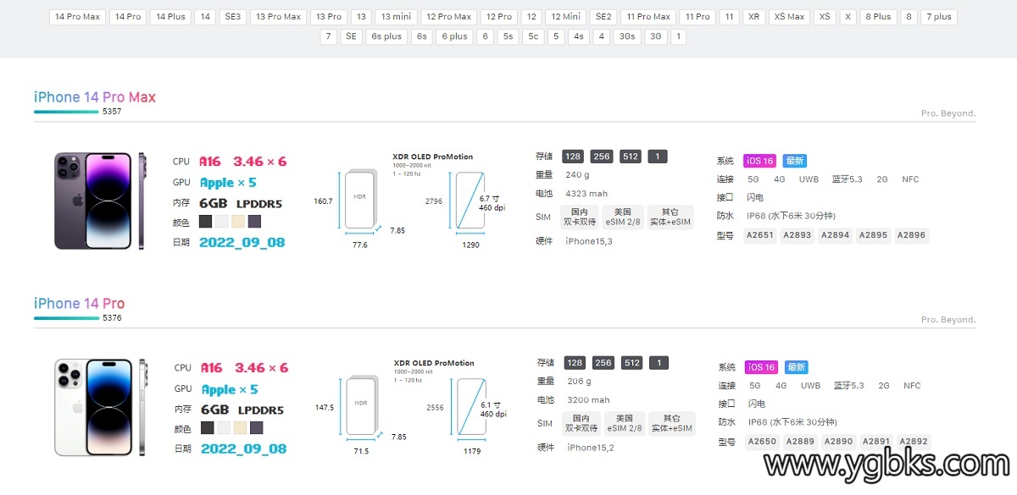Select the X model button
Viewport: 1017px width, 495px height.
pyautogui.click(x=848, y=17)
